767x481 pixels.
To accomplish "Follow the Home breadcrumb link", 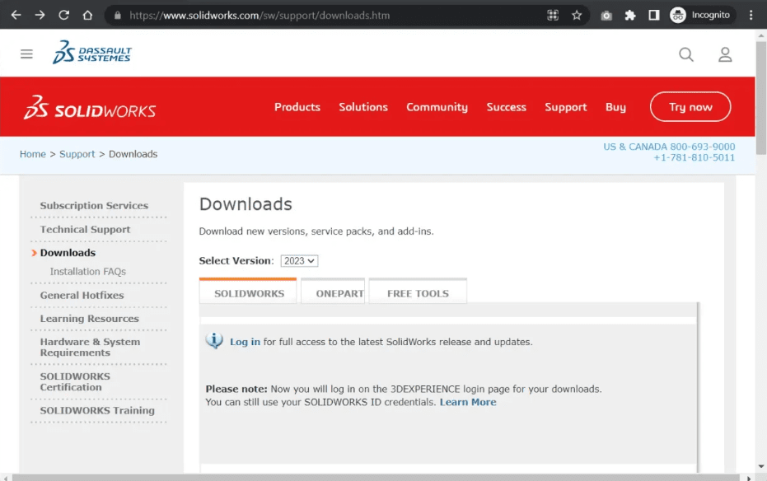I will 33,154.
